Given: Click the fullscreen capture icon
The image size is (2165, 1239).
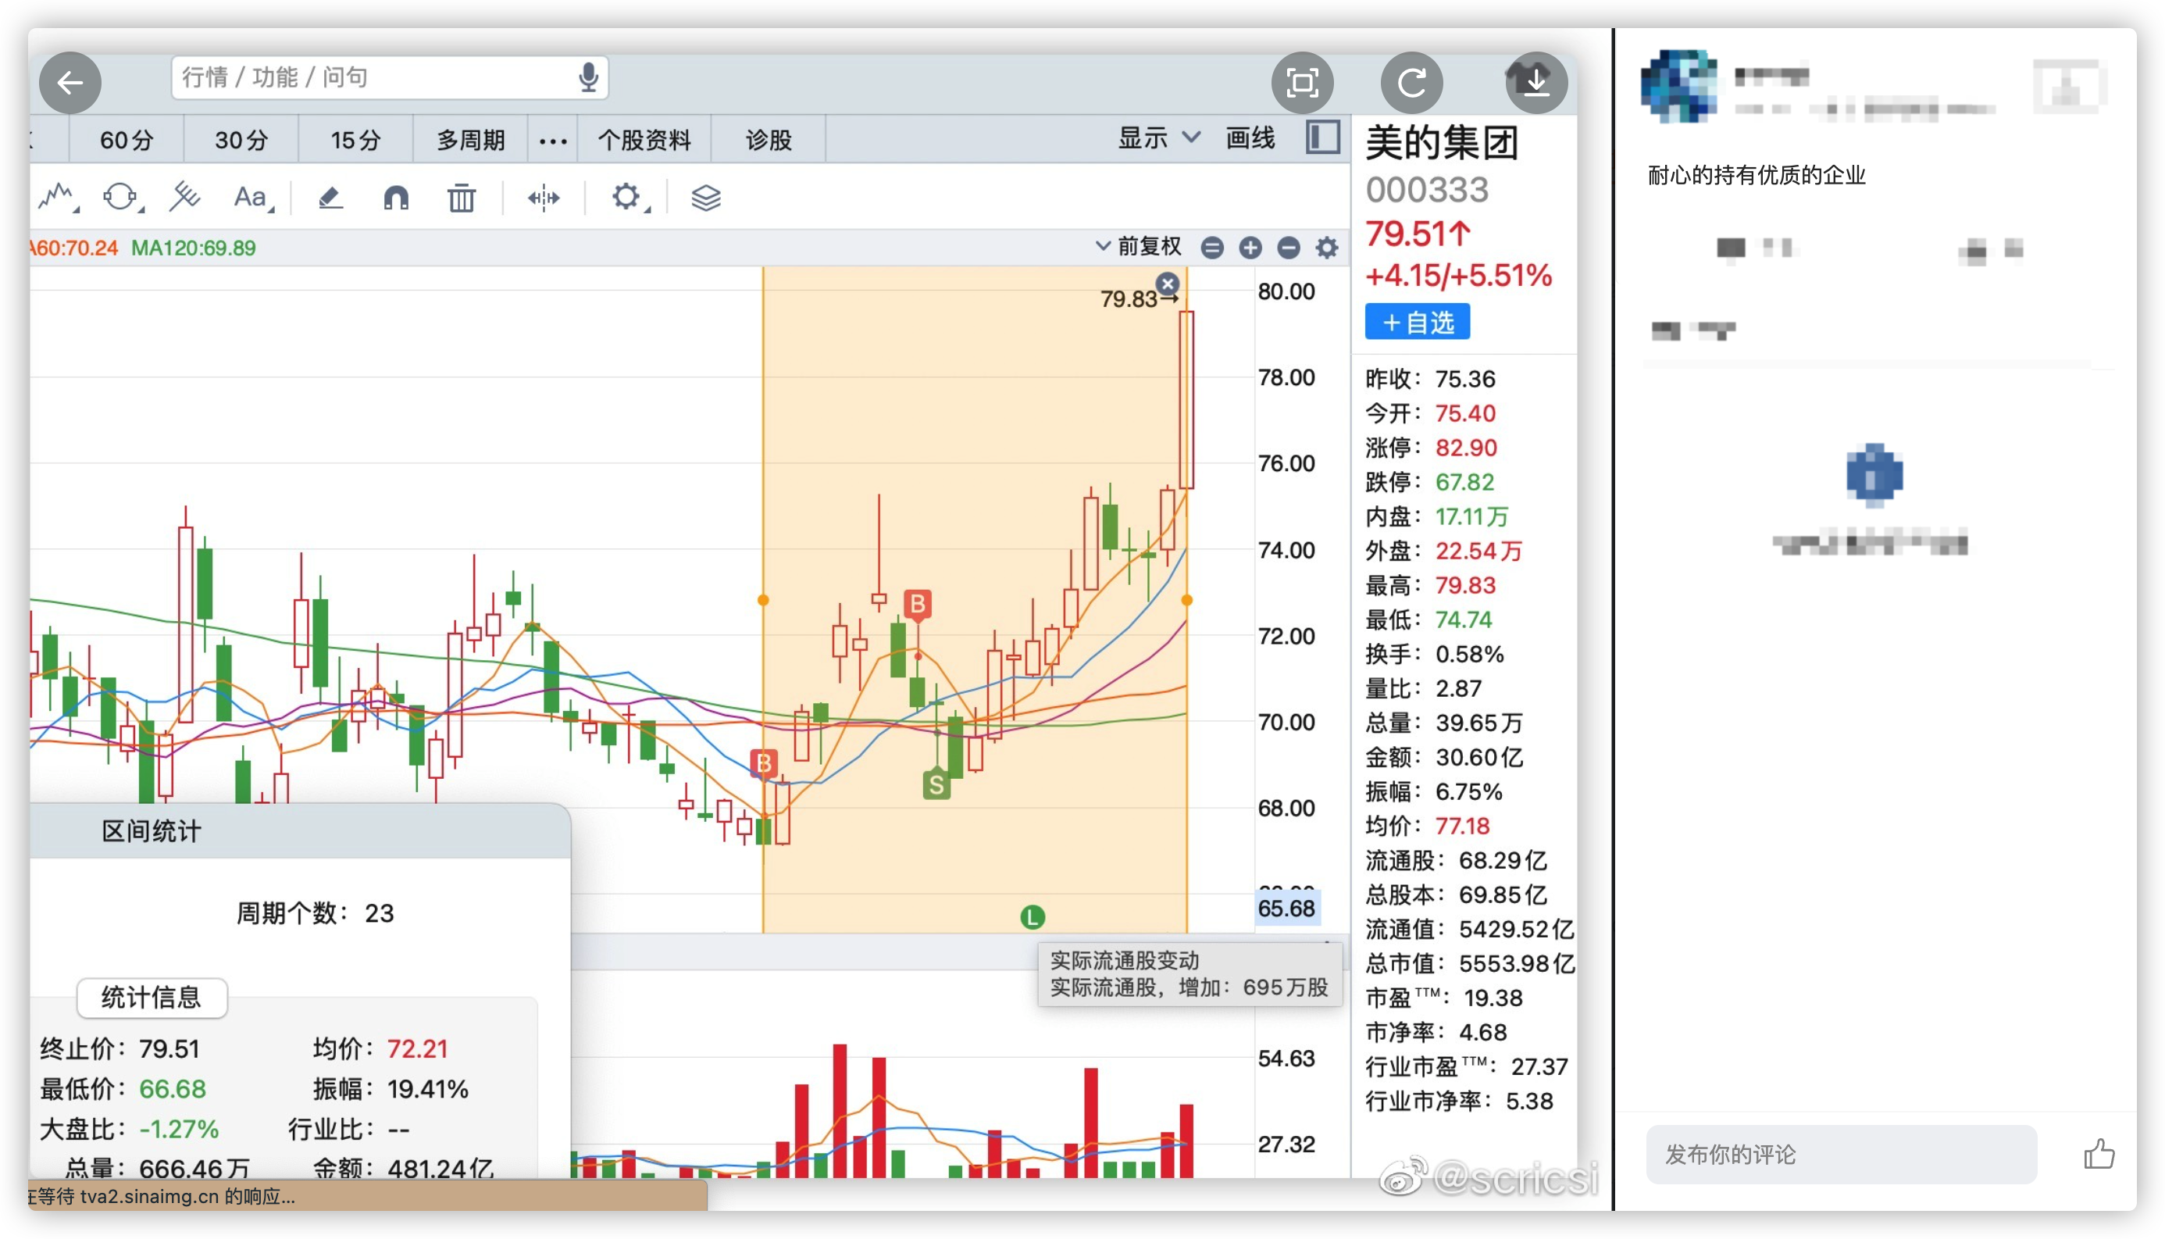Looking at the screenshot, I should pos(1301,83).
